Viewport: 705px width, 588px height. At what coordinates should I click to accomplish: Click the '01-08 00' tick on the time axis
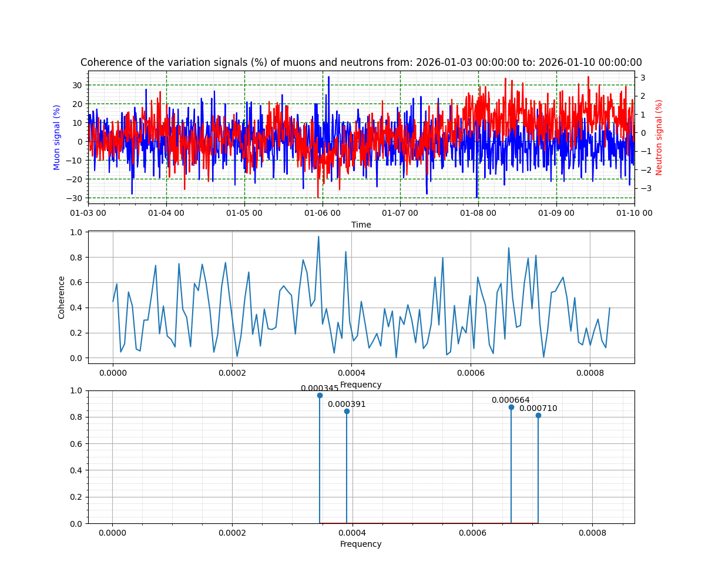(478, 212)
